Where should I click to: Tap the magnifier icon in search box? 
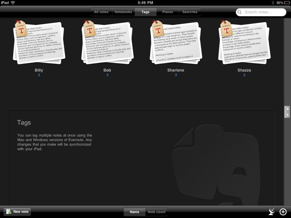(x=239, y=12)
